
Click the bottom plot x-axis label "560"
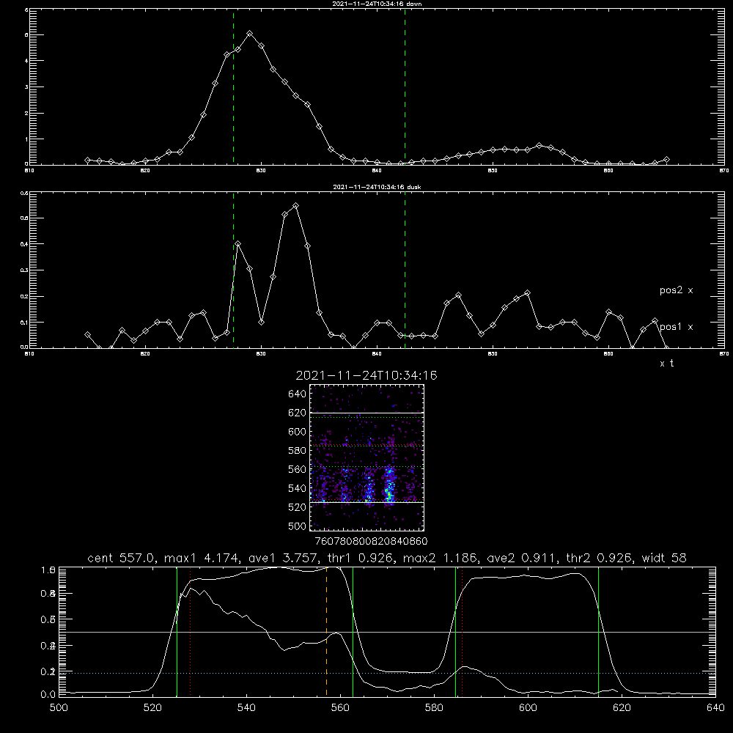[340, 708]
